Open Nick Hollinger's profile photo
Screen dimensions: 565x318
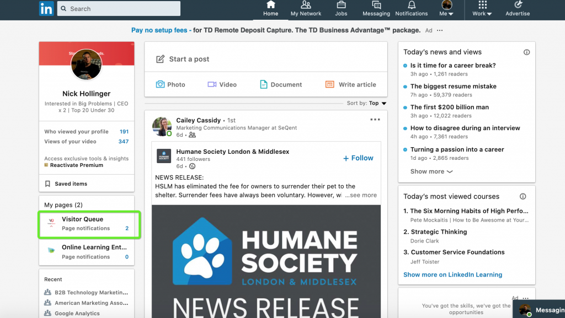coord(87,64)
